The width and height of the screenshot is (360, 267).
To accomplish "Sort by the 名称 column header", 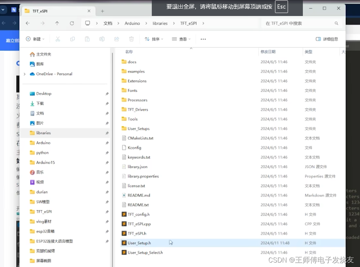I will click(x=129, y=52).
